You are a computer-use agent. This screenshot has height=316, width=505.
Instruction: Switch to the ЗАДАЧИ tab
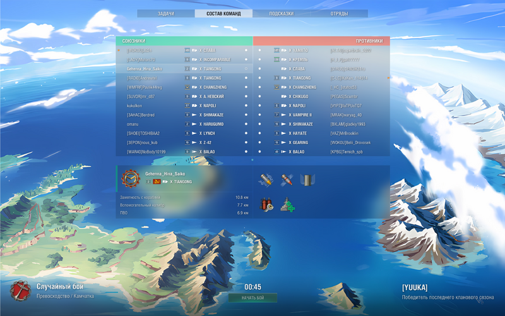(166, 13)
